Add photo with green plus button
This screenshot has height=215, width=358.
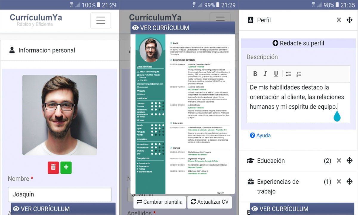(66, 168)
